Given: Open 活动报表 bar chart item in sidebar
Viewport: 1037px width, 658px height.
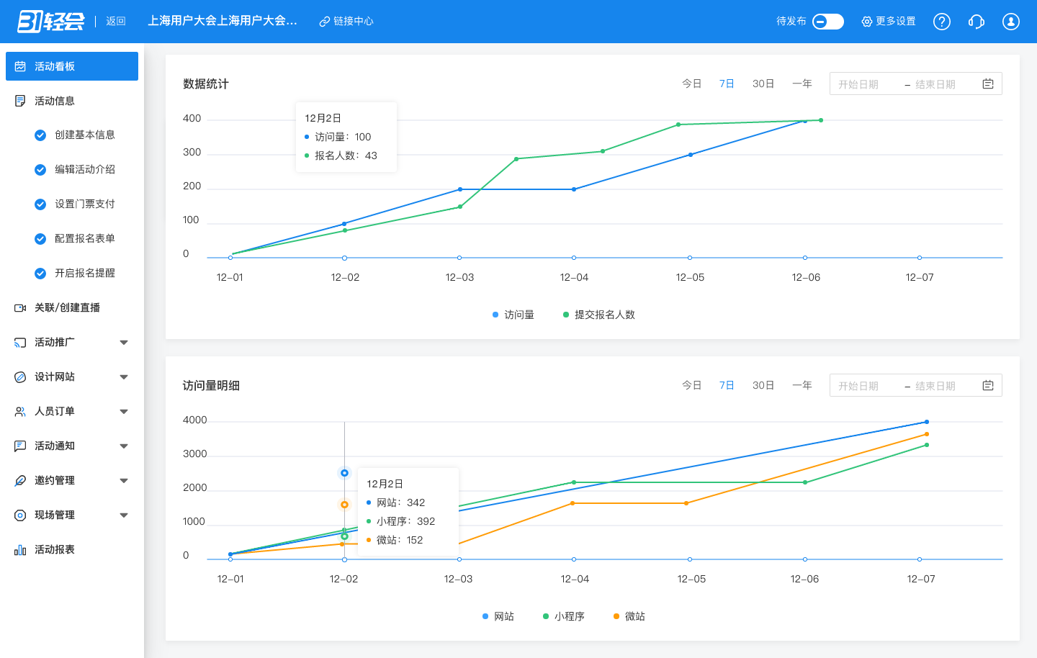Looking at the screenshot, I should click(x=55, y=549).
